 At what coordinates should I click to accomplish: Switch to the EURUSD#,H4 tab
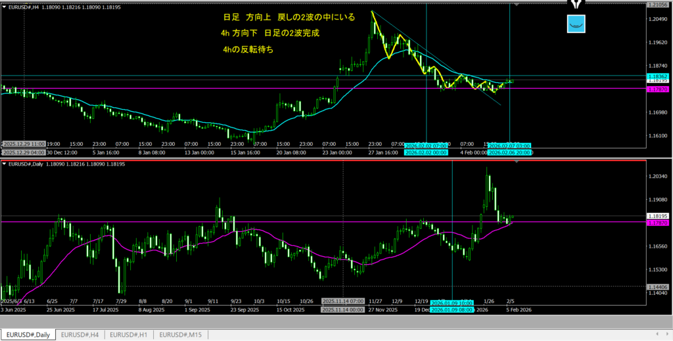[x=80, y=334]
